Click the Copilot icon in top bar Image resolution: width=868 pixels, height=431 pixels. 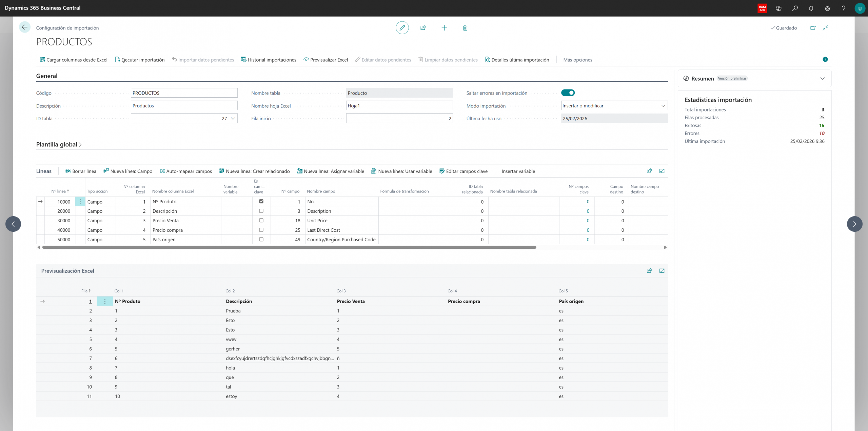[x=778, y=8]
